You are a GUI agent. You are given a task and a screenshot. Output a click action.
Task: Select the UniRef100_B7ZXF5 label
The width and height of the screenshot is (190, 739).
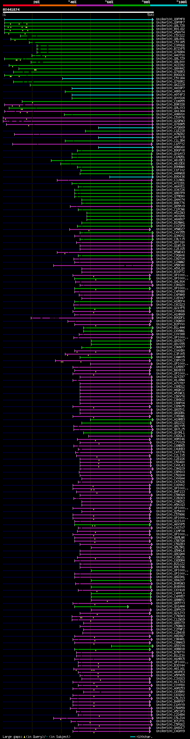pos(170,49)
